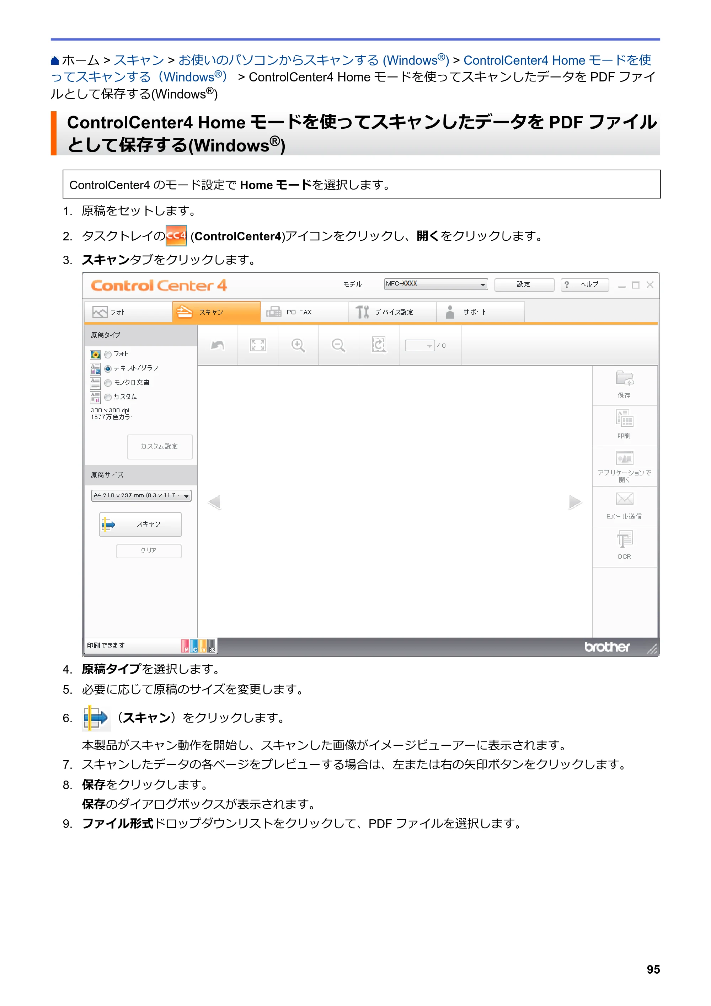
Task: Click the left arrow to preview previous page
Action: pos(214,502)
